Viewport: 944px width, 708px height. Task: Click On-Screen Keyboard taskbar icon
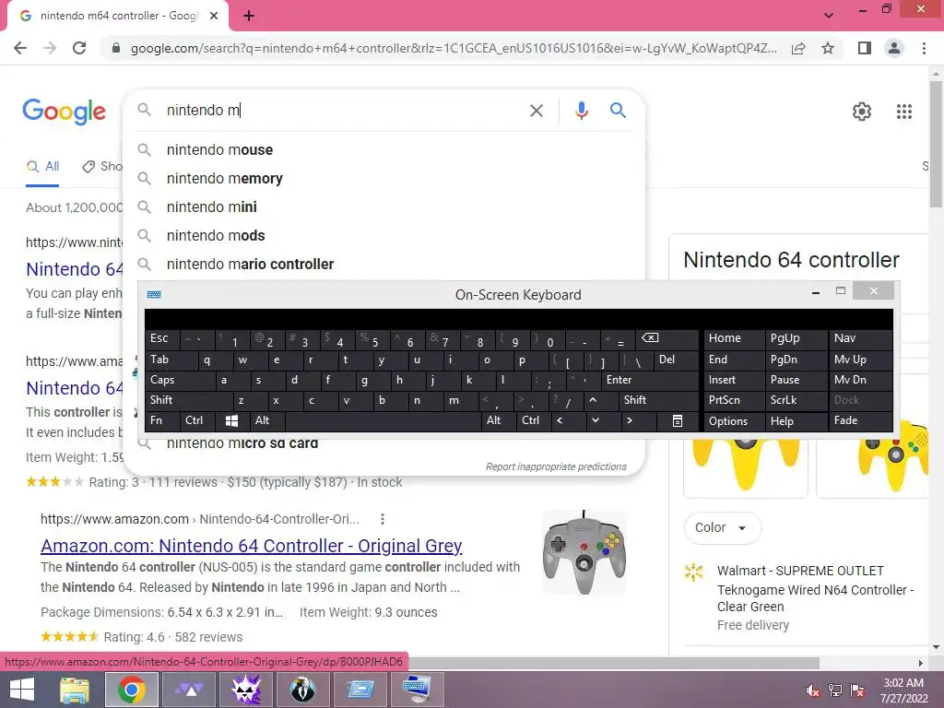[418, 690]
